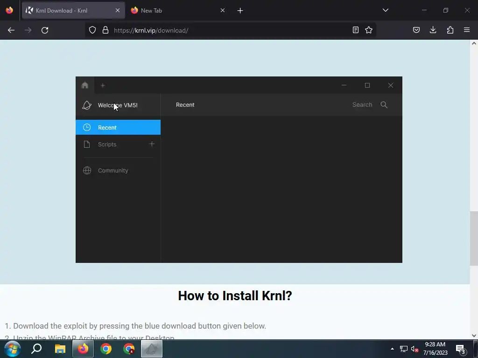Image resolution: width=478 pixels, height=358 pixels.
Task: Open the tracking protection shield icon
Action: pyautogui.click(x=92, y=30)
